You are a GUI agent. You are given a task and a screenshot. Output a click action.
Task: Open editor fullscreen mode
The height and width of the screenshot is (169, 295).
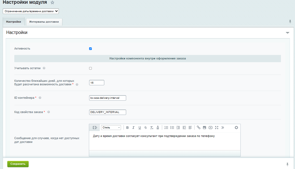tap(217, 128)
